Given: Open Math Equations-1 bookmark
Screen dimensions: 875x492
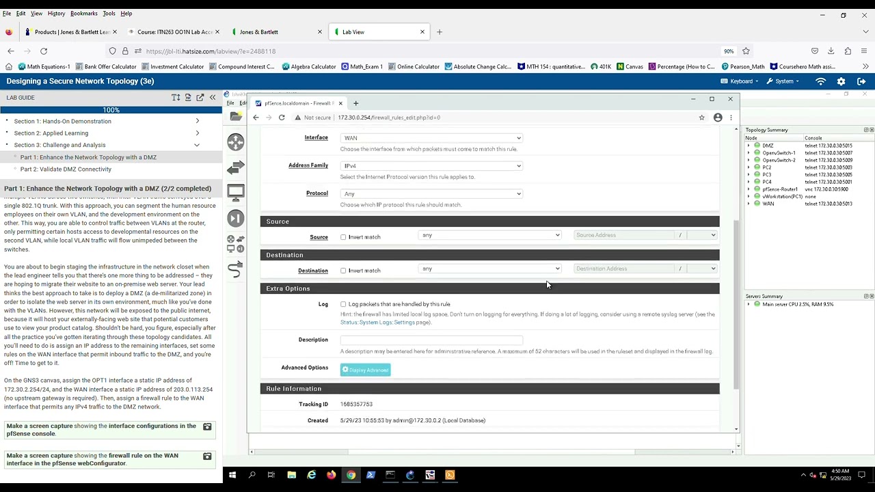Looking at the screenshot, I should [44, 67].
